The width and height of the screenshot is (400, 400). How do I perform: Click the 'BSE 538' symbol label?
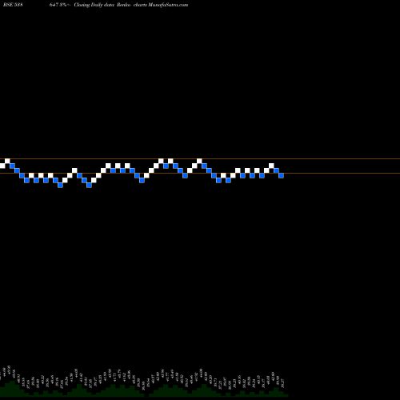pyautogui.click(x=13, y=5)
